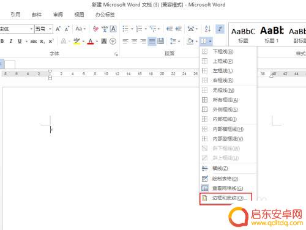Open the underline style dropdown arrow
This screenshot has height=230, width=306.
tap(26, 42)
